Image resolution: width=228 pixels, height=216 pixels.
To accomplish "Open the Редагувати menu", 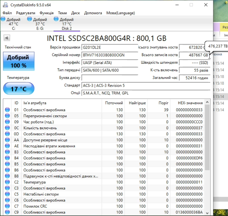I will pos(26,13).
